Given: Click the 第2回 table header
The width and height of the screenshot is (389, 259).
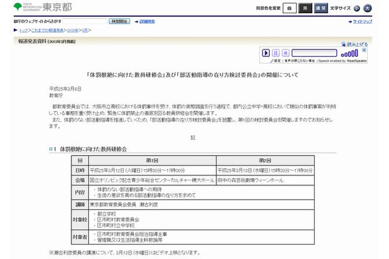Looking at the screenshot, I should click(x=265, y=161).
